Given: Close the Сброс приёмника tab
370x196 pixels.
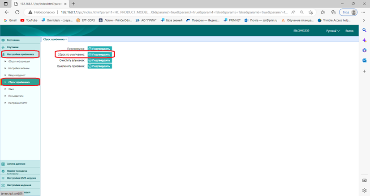Looking at the screenshot, I should tap(66, 39).
